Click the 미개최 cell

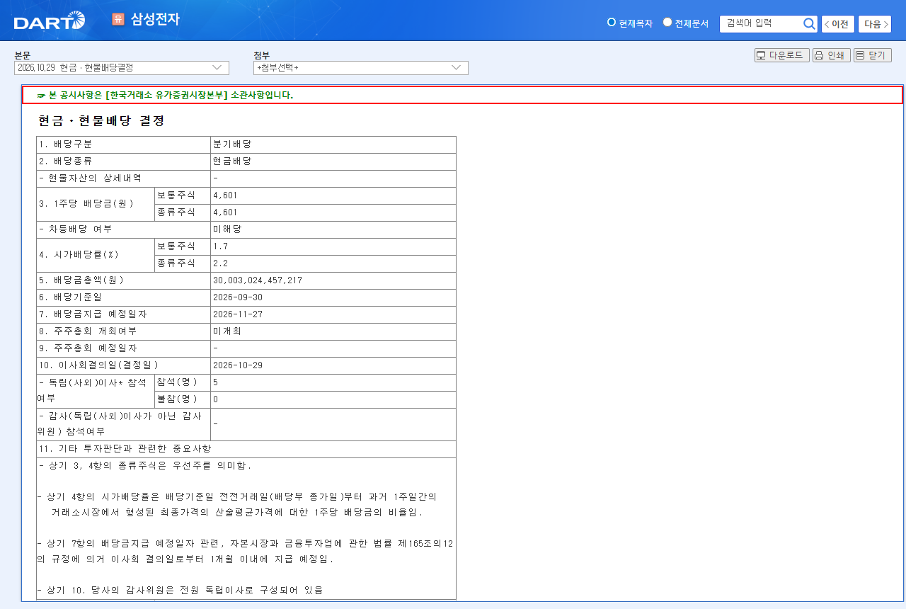pos(333,331)
